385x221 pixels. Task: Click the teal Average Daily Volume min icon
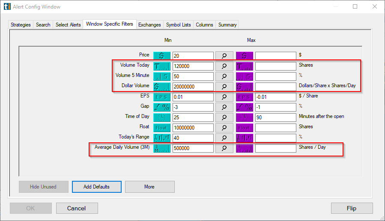point(162,148)
